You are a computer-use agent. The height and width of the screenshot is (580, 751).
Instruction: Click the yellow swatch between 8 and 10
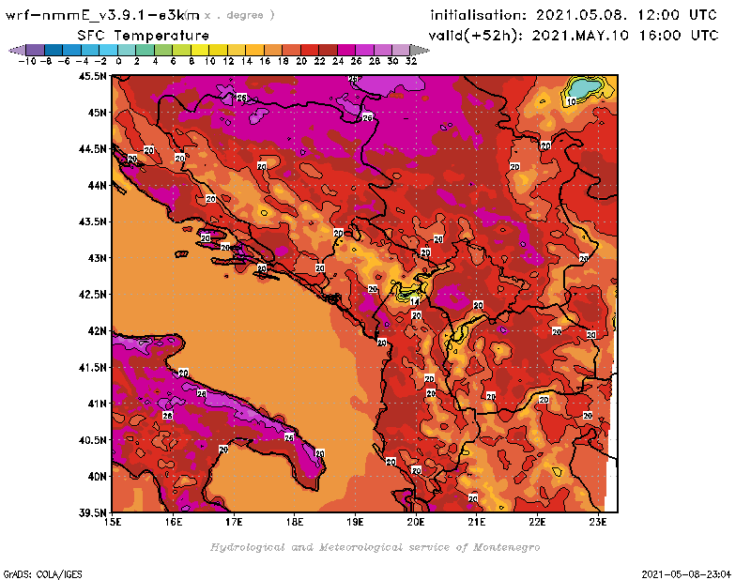click(x=200, y=50)
